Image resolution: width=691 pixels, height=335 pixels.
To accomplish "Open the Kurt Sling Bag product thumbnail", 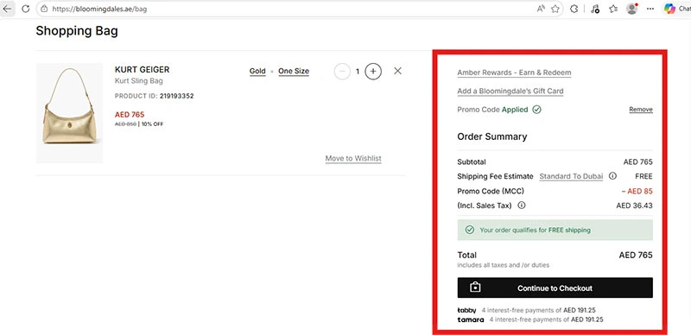I will [70, 113].
